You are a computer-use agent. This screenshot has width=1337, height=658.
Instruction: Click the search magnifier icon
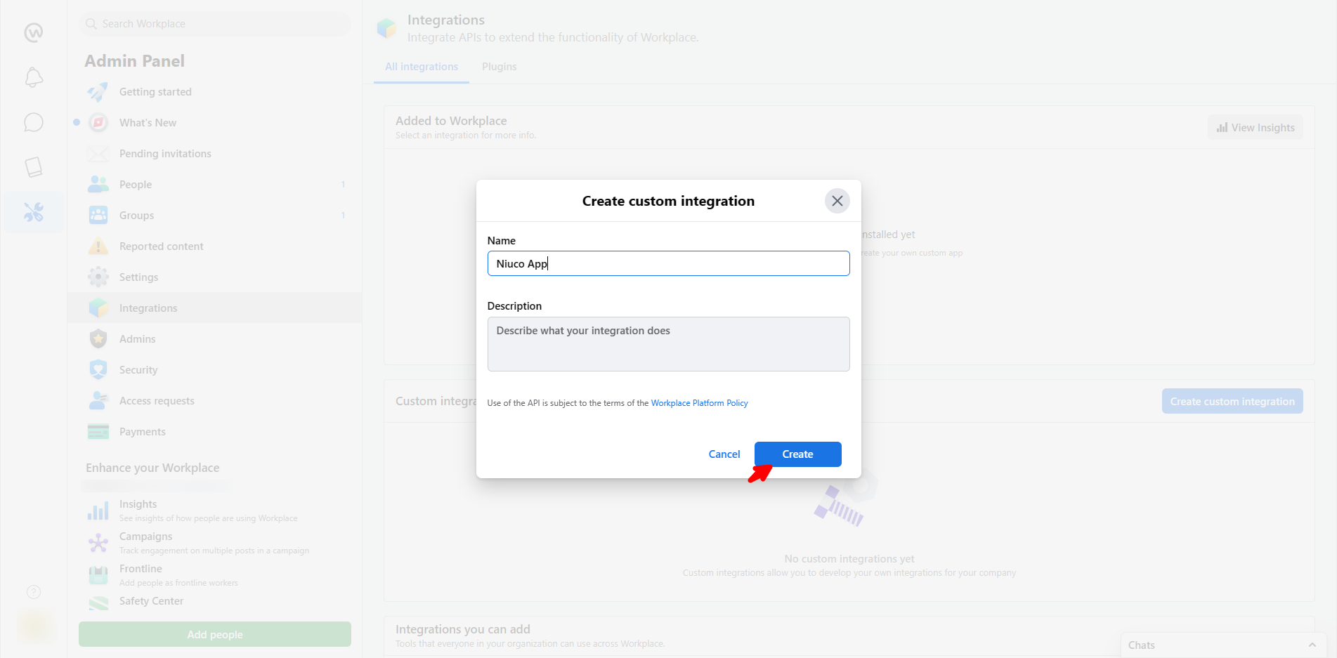[91, 24]
